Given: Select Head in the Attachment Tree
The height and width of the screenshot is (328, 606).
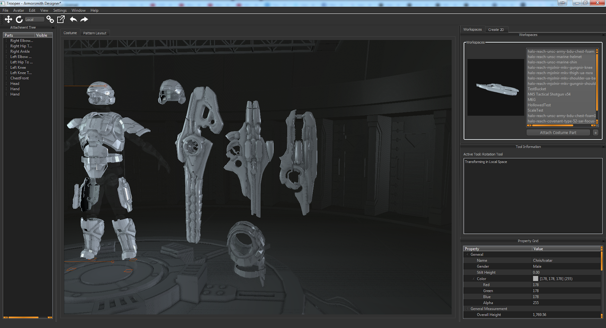Looking at the screenshot, I should [15, 84].
